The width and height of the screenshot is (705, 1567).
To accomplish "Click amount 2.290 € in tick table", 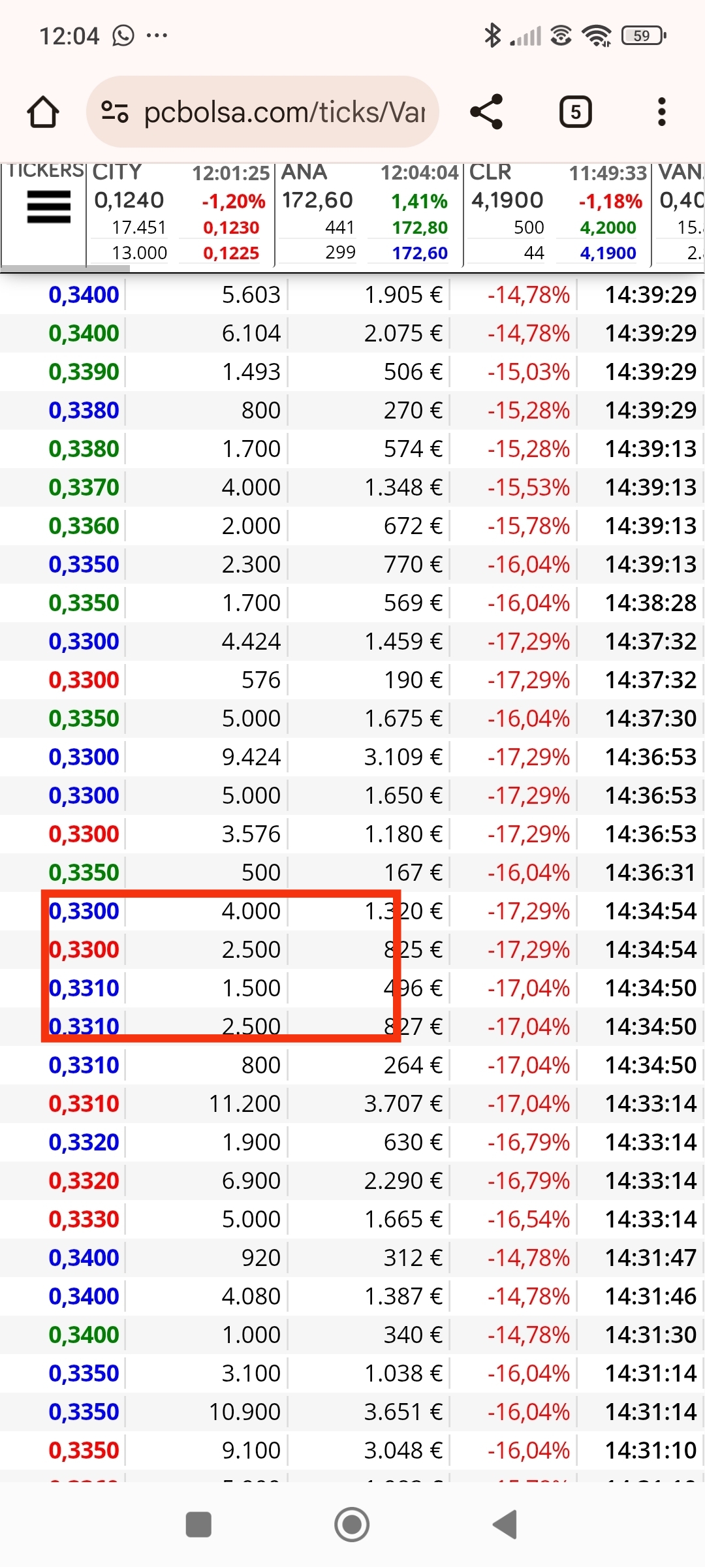I will point(403,1180).
